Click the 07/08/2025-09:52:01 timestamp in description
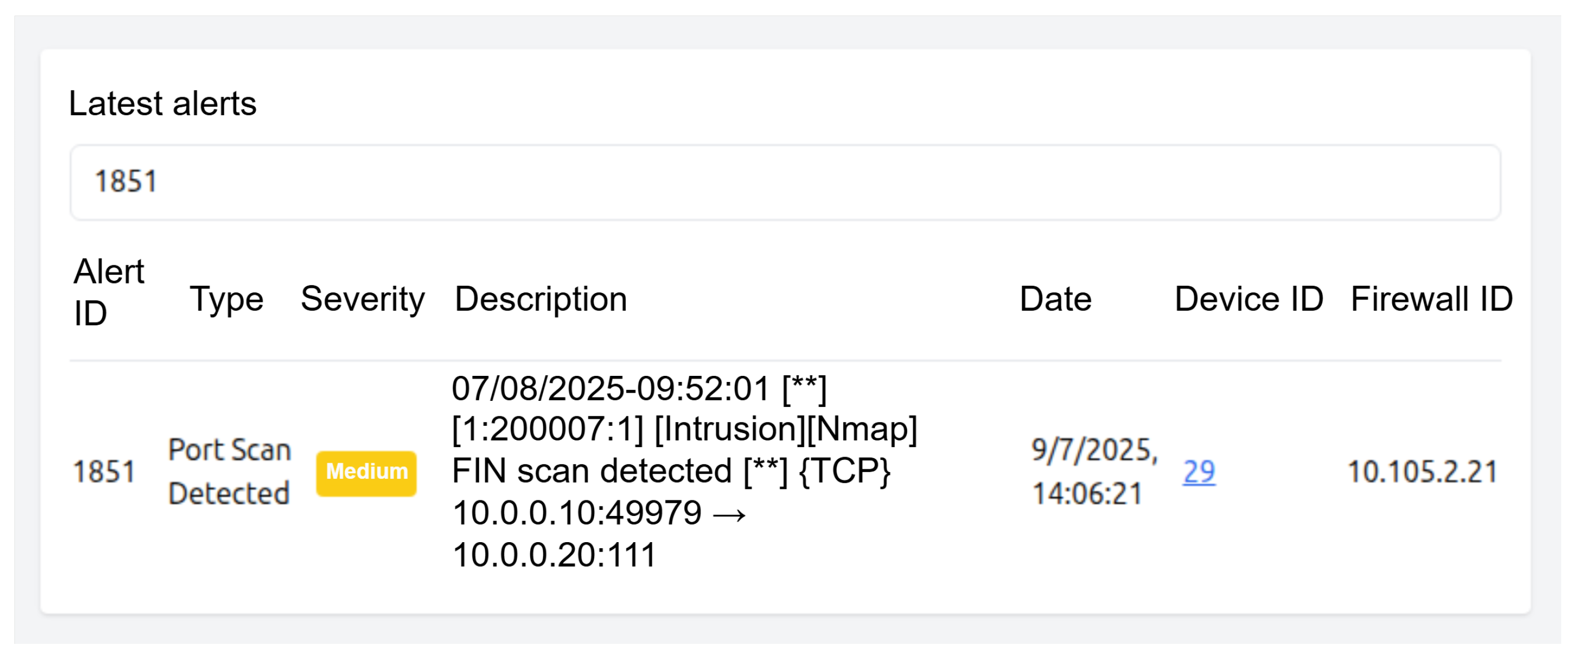 (610, 389)
